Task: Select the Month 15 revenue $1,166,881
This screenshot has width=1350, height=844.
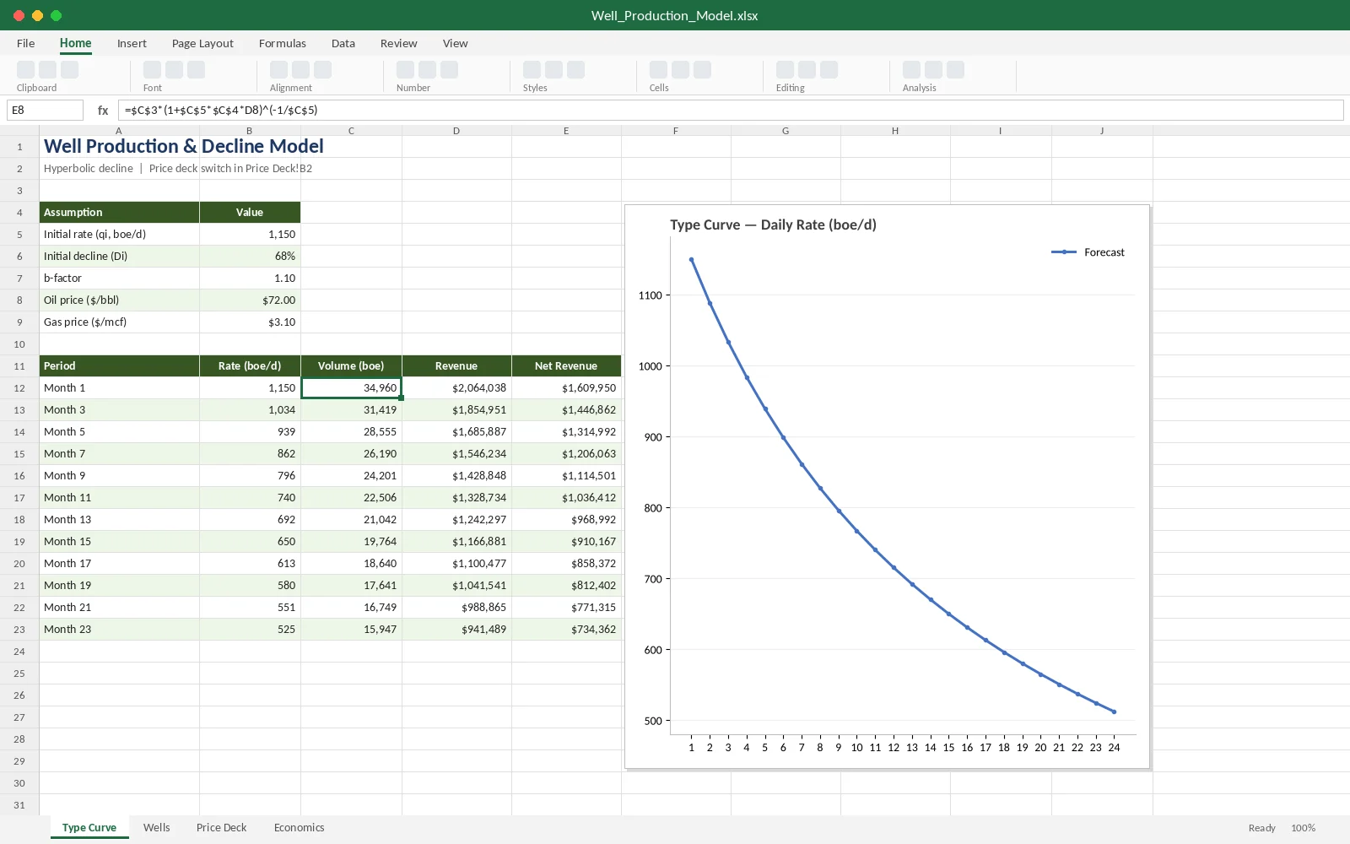Action: click(456, 542)
